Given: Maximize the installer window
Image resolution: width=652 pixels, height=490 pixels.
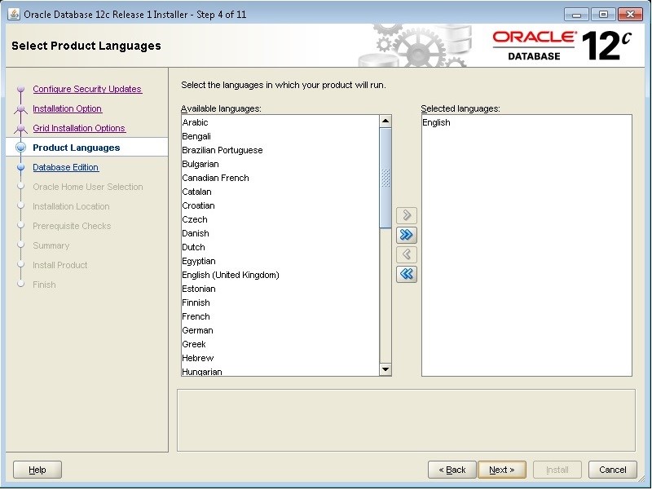Looking at the screenshot, I should [603, 15].
